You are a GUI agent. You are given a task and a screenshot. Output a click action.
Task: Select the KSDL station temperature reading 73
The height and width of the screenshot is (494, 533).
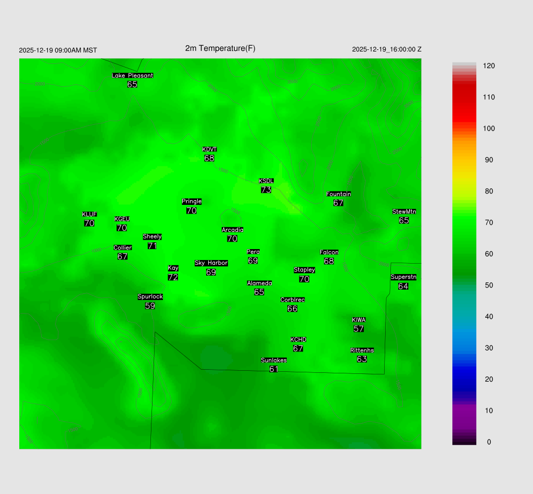(x=266, y=190)
